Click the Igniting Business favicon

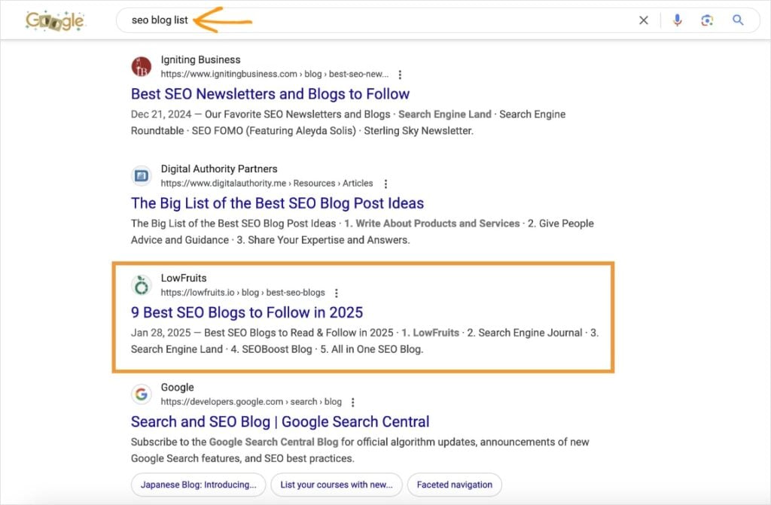click(141, 67)
